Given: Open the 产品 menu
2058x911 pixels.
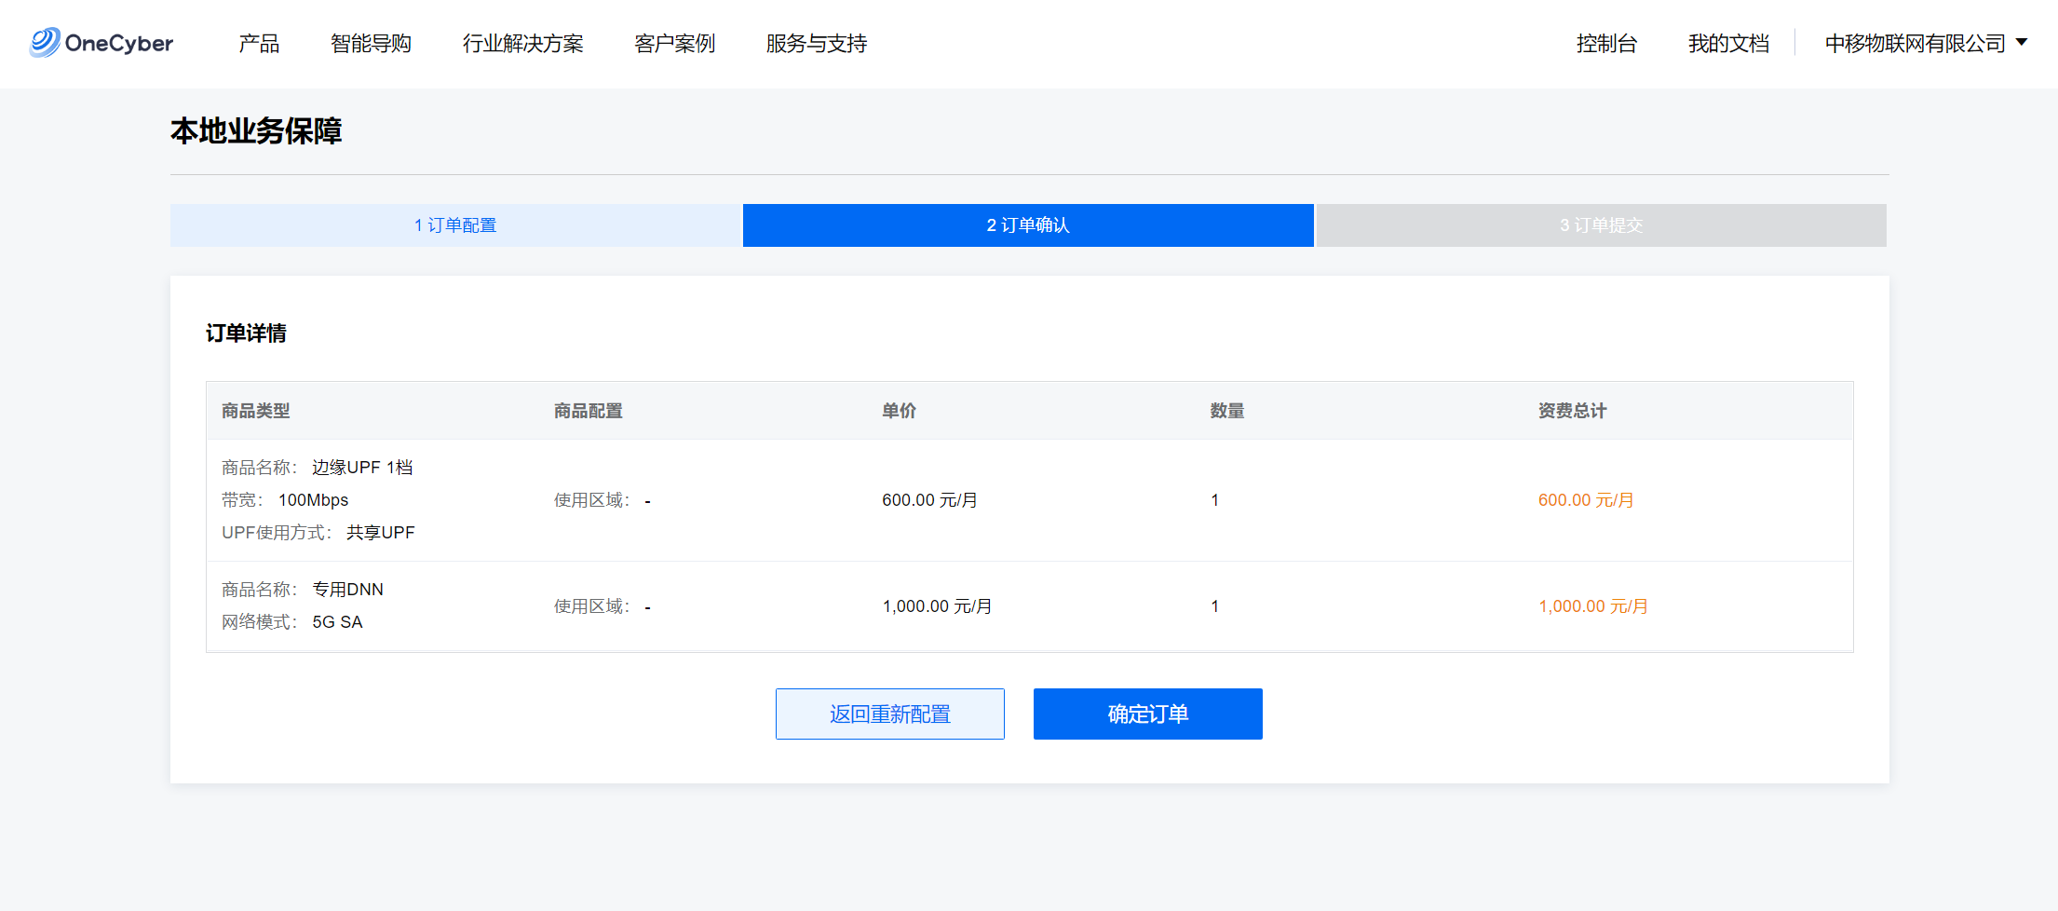Looking at the screenshot, I should tap(259, 44).
